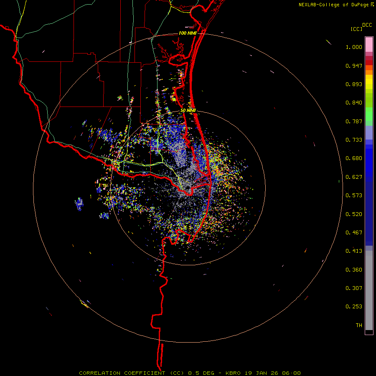376x376 pixels.
Task: Click the 0.467 value on color scale
Action: coord(354,233)
